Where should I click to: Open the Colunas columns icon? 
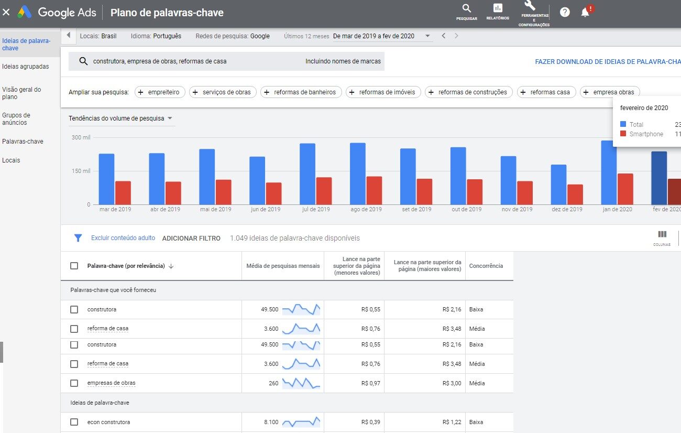click(x=662, y=234)
